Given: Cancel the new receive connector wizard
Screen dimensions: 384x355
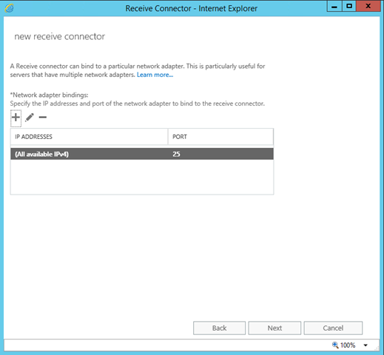Looking at the screenshot, I should point(333,328).
